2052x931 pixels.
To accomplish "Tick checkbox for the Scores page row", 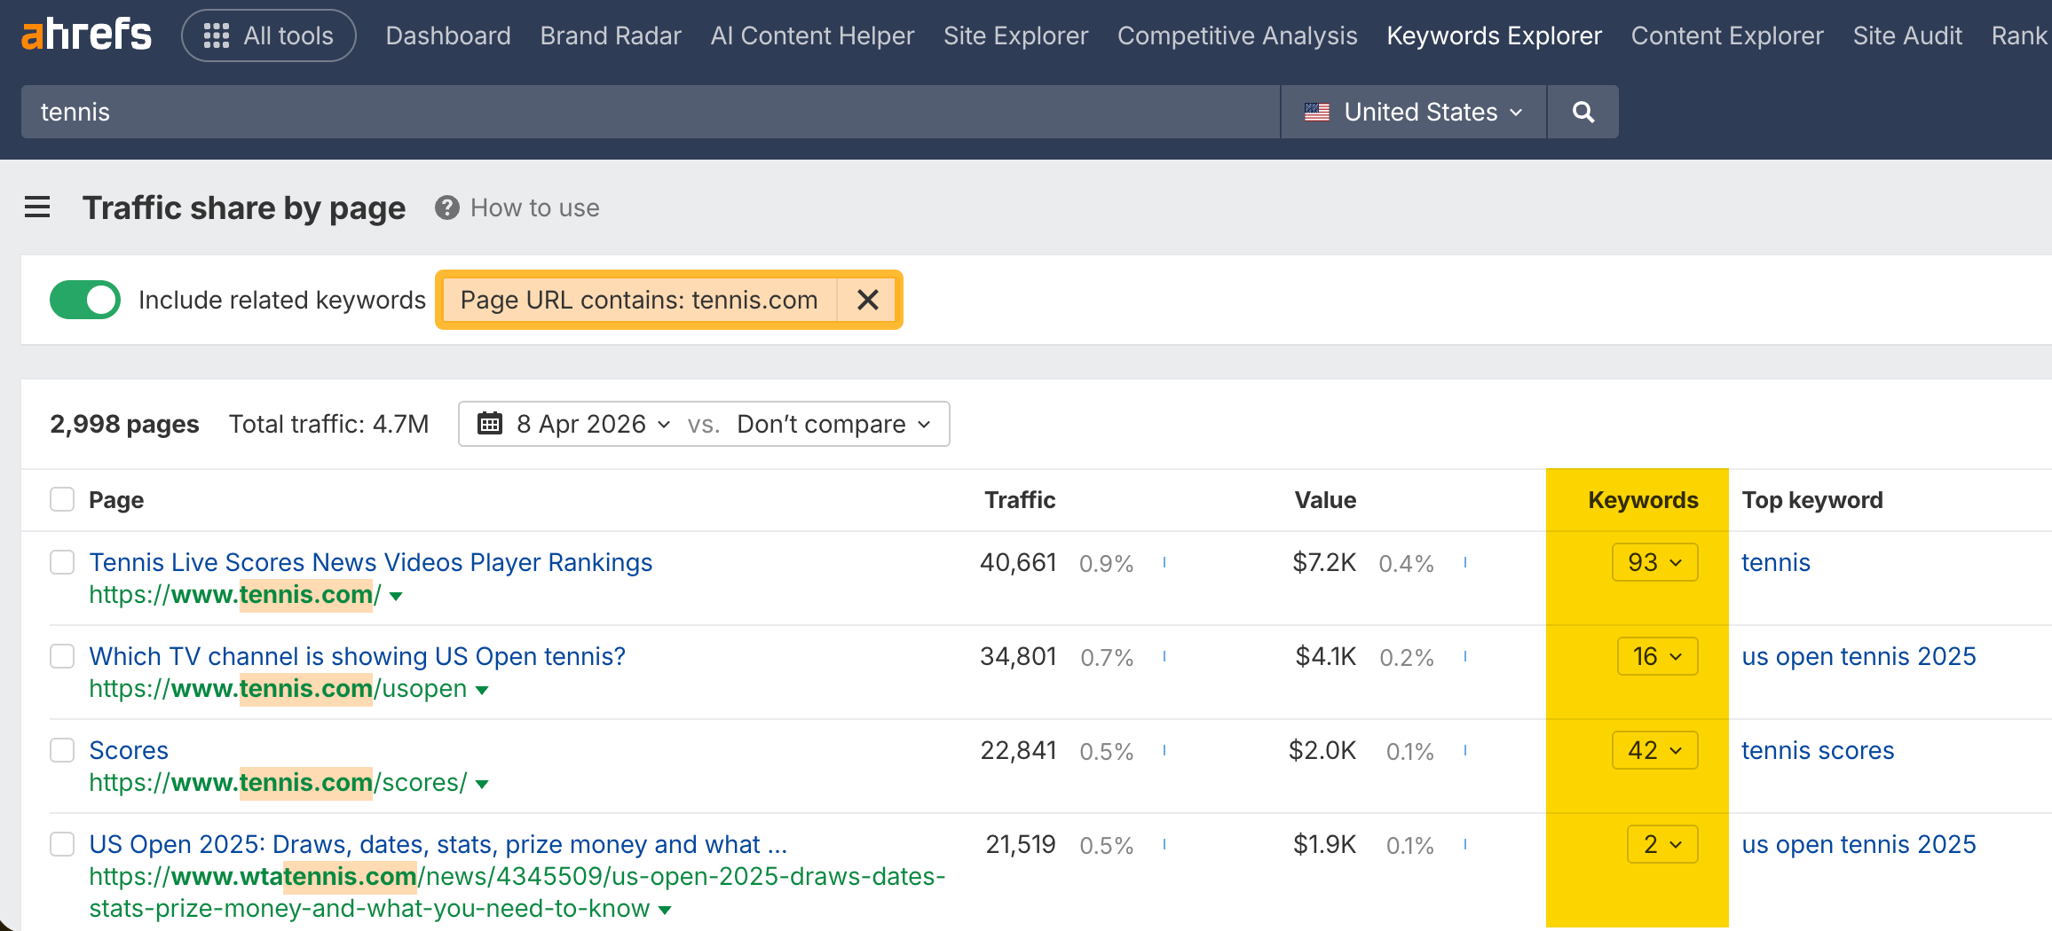I will click(62, 750).
